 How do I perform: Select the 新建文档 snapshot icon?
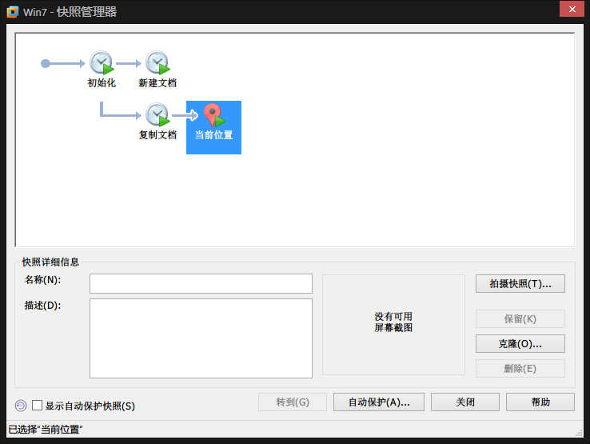coord(157,62)
